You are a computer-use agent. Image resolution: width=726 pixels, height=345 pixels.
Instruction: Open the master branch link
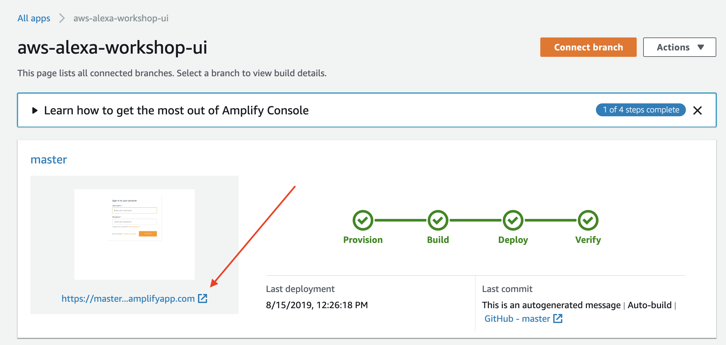pyautogui.click(x=49, y=160)
